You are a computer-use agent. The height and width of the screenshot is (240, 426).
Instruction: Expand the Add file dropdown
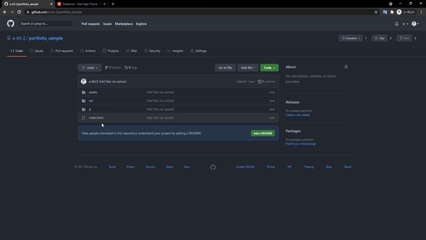(x=248, y=68)
